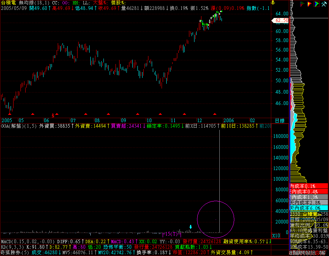Select the horizontal bars chip distribution icon
This screenshot has width=329, height=256.
pos(302,4)
